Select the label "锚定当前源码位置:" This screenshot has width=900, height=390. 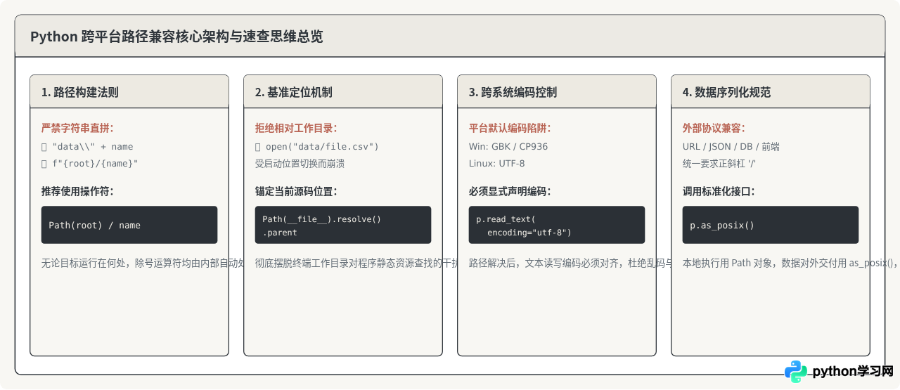point(296,191)
